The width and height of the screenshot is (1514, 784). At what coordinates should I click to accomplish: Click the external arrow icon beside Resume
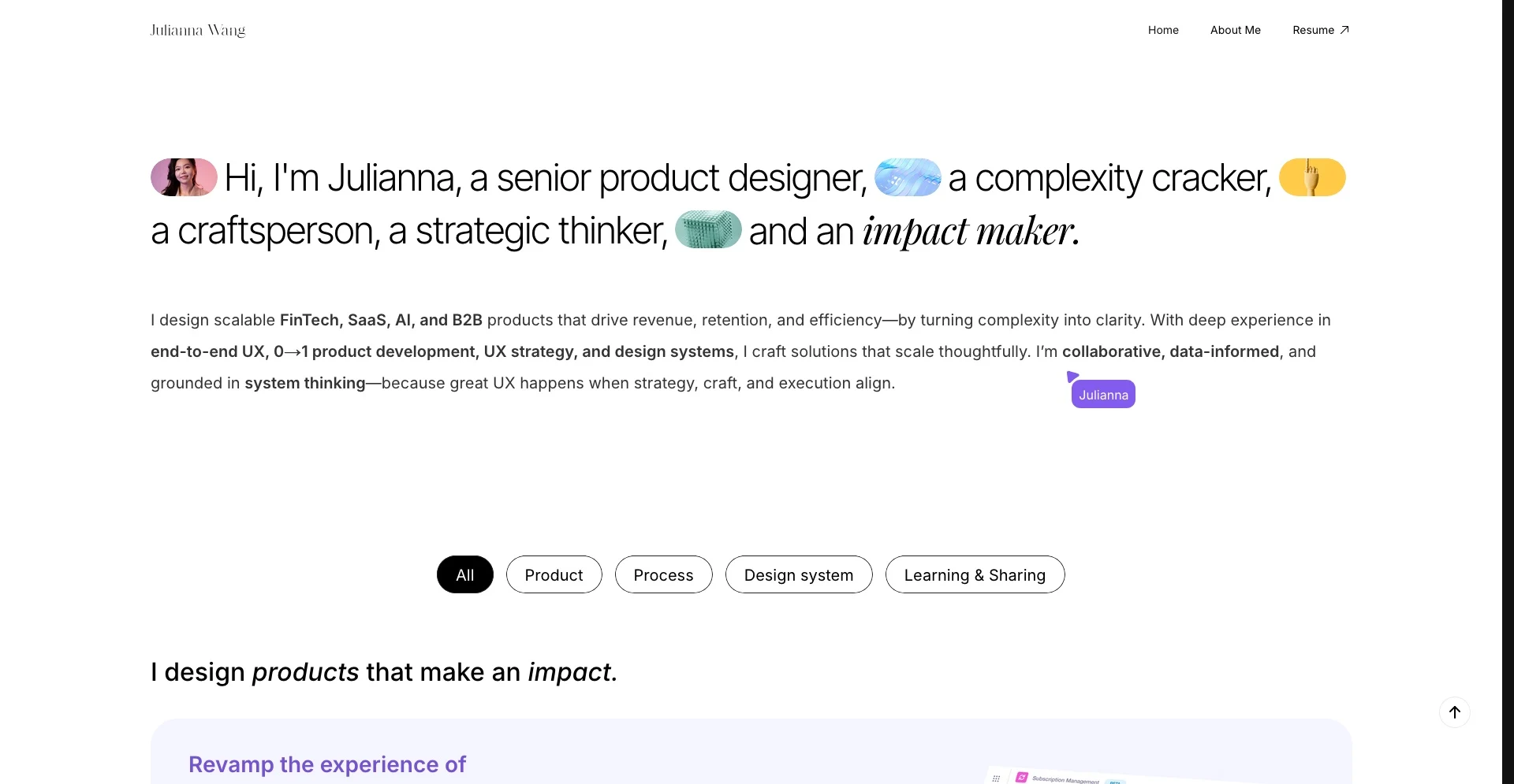click(x=1345, y=30)
